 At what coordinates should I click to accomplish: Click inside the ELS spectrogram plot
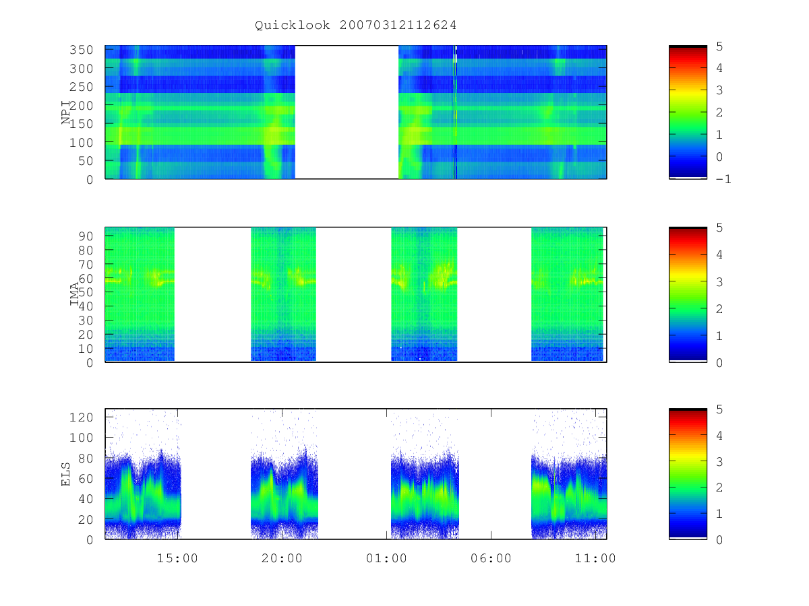coord(356,474)
